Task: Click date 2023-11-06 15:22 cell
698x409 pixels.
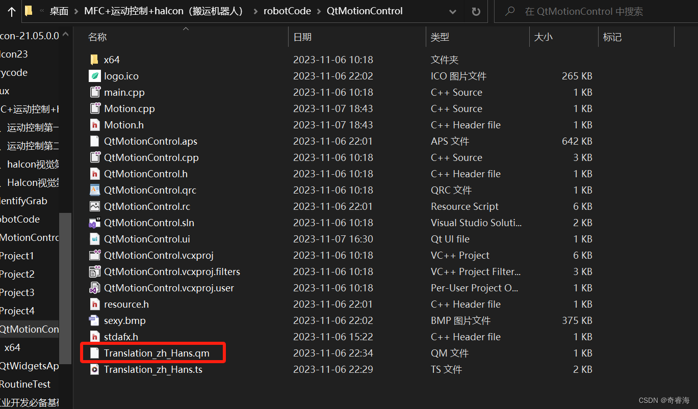Action: click(333, 337)
